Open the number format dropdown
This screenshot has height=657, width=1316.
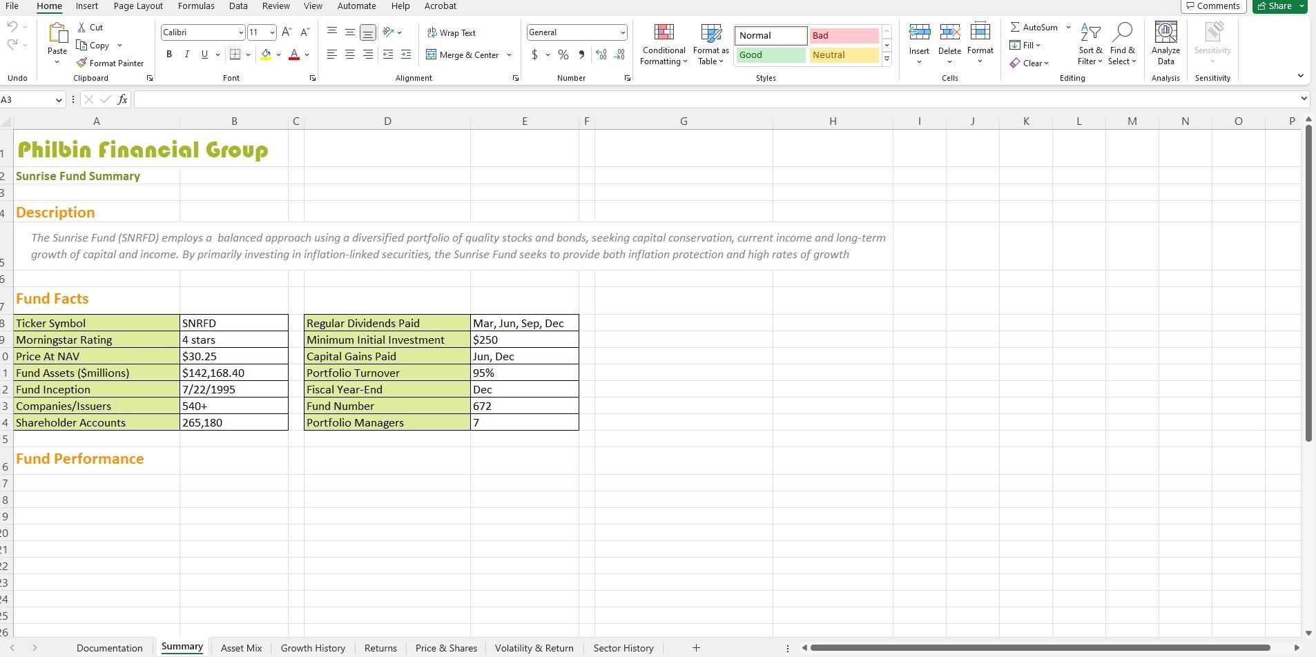(622, 32)
